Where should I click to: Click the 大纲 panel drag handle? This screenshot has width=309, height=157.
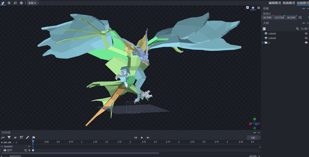pyautogui.click(x=304, y=23)
